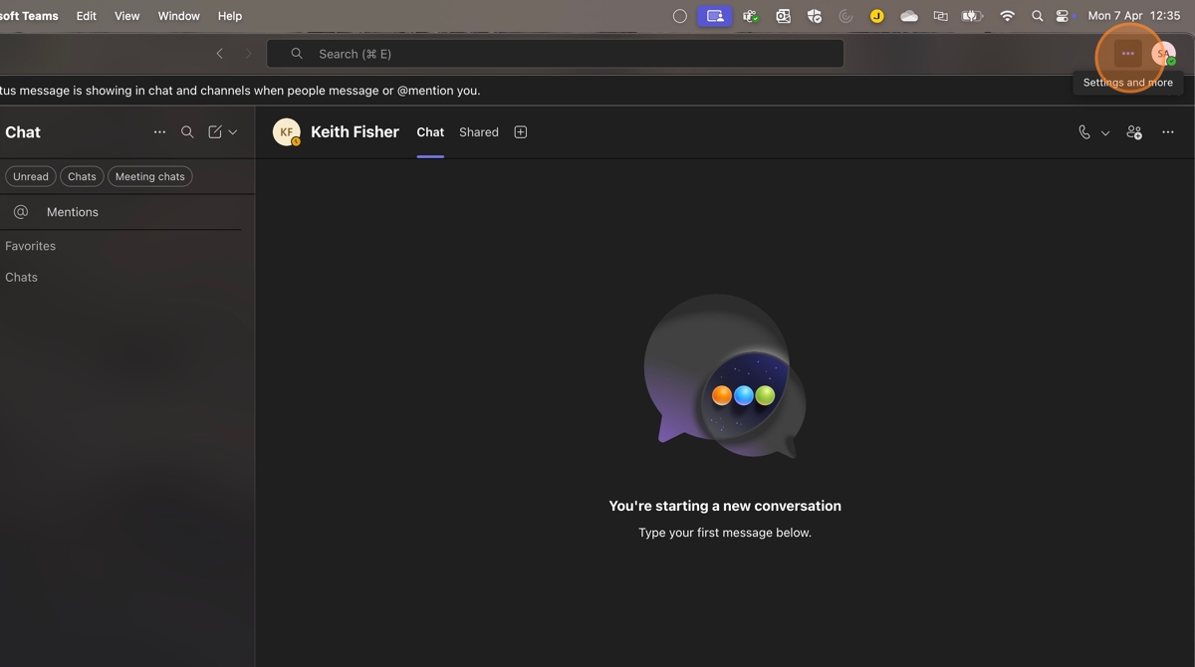
Task: Switch to the Shared tab
Action: (479, 132)
